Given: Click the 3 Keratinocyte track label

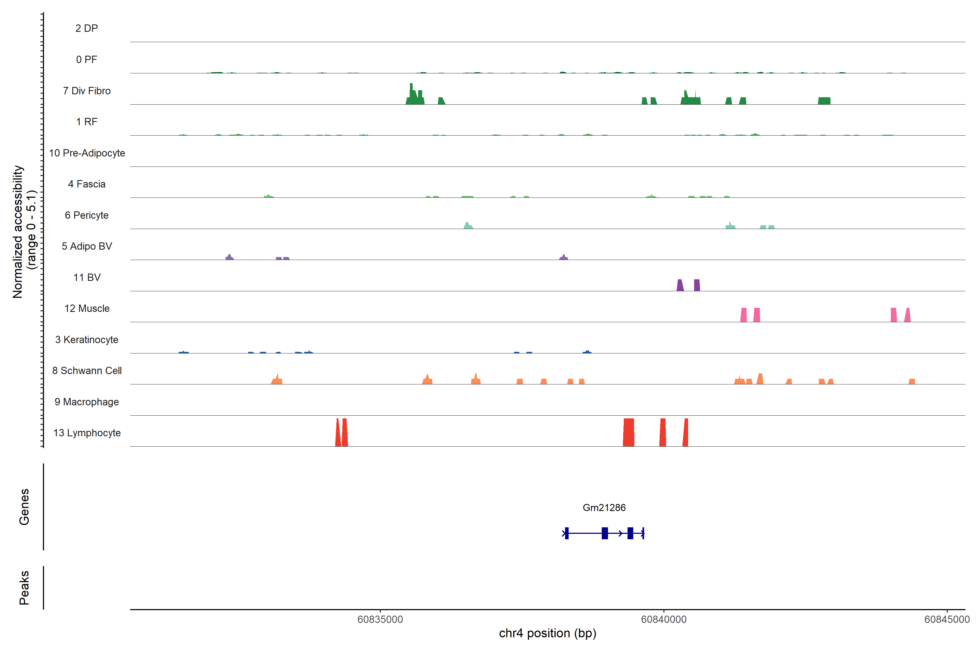Looking at the screenshot, I should (86, 340).
